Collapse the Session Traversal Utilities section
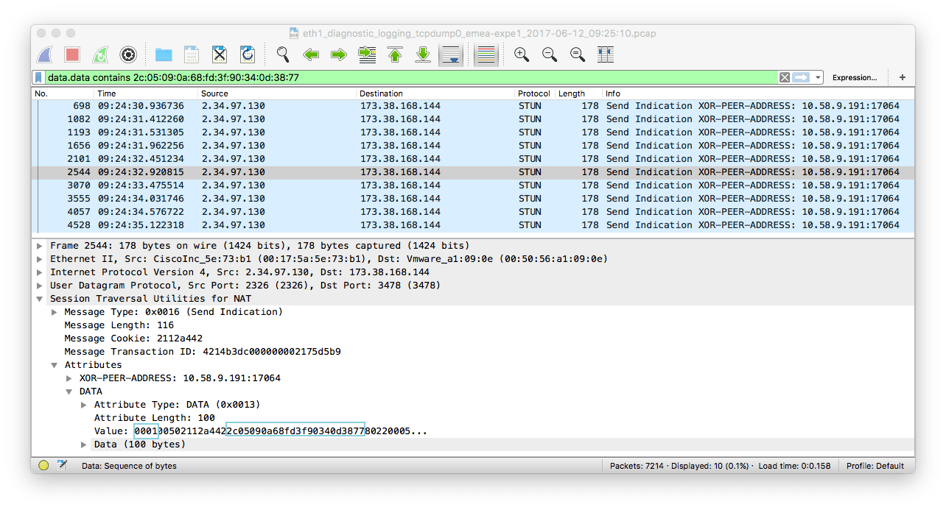The image size is (946, 510). (x=39, y=298)
